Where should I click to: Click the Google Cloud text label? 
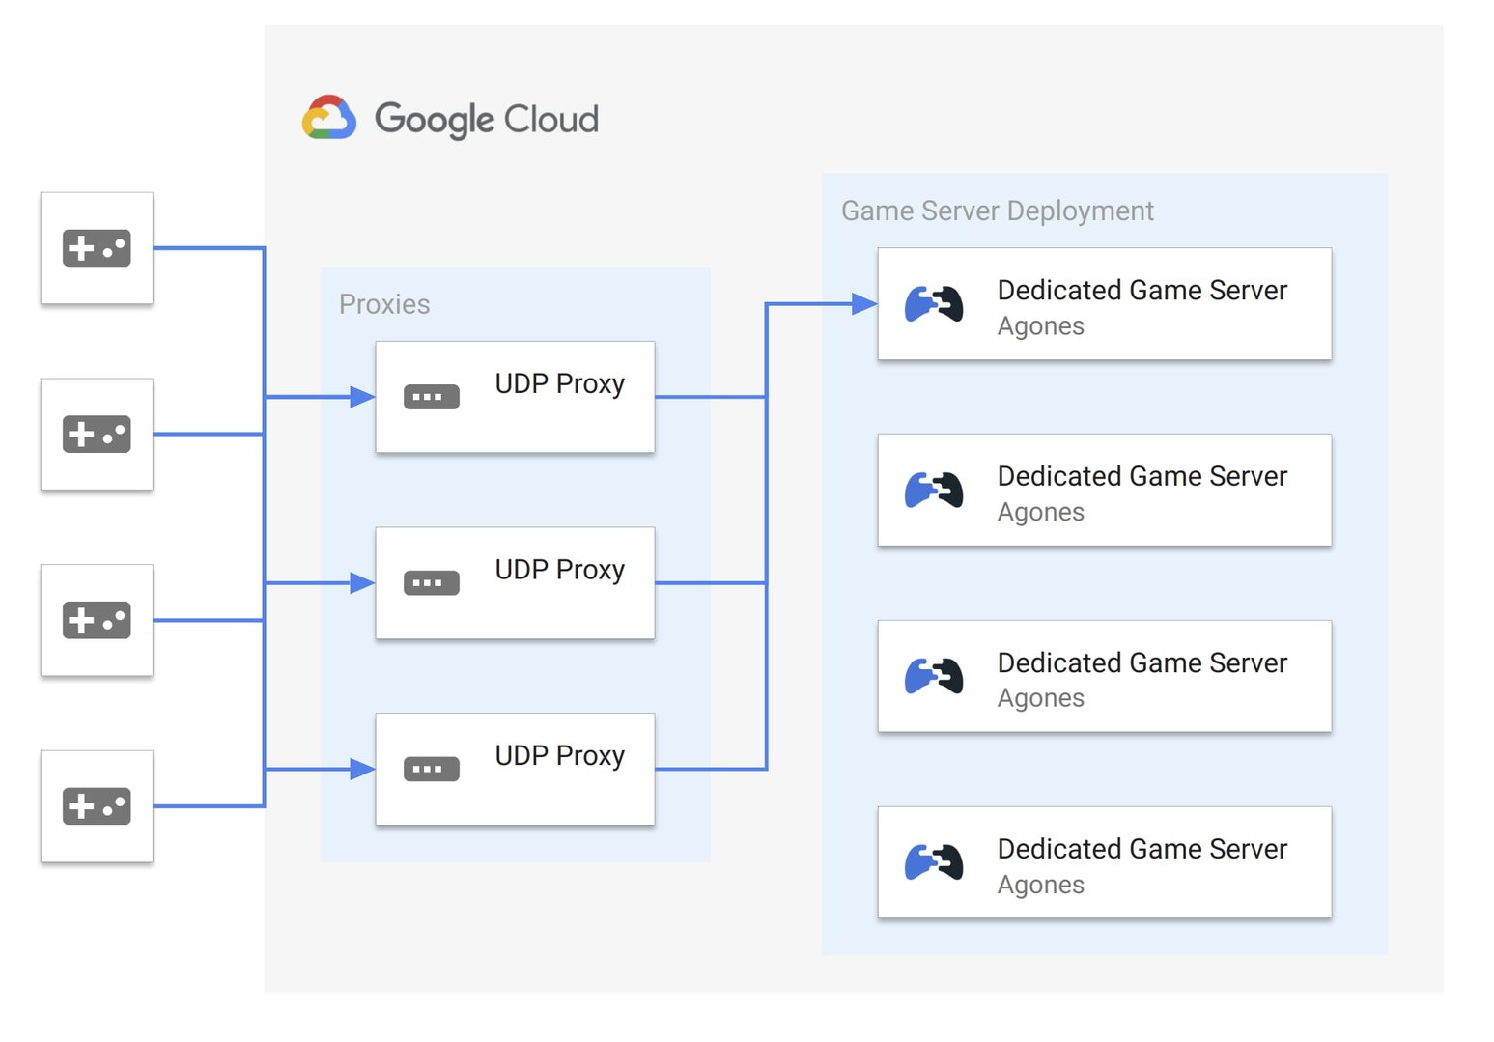click(488, 118)
